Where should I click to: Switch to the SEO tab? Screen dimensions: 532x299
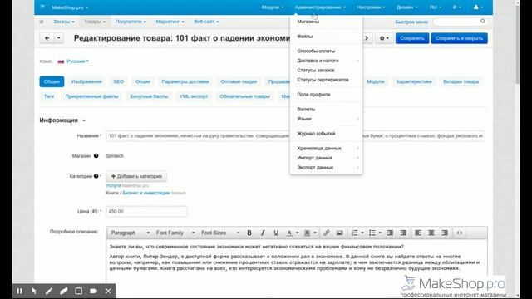point(118,81)
